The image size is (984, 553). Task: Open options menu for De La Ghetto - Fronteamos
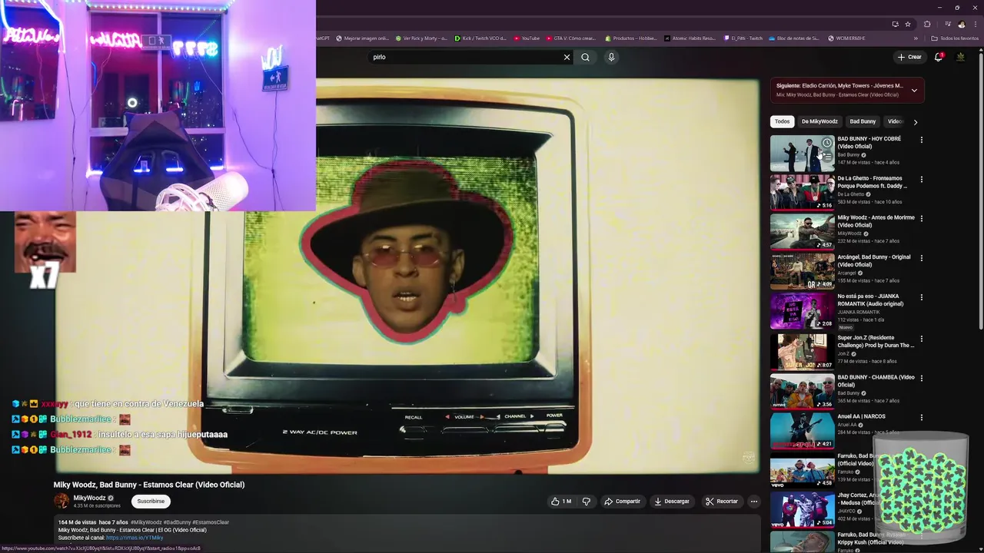[x=921, y=179]
